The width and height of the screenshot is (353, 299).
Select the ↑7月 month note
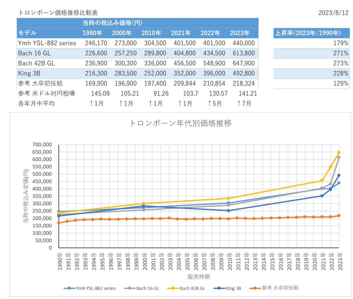click(x=244, y=103)
